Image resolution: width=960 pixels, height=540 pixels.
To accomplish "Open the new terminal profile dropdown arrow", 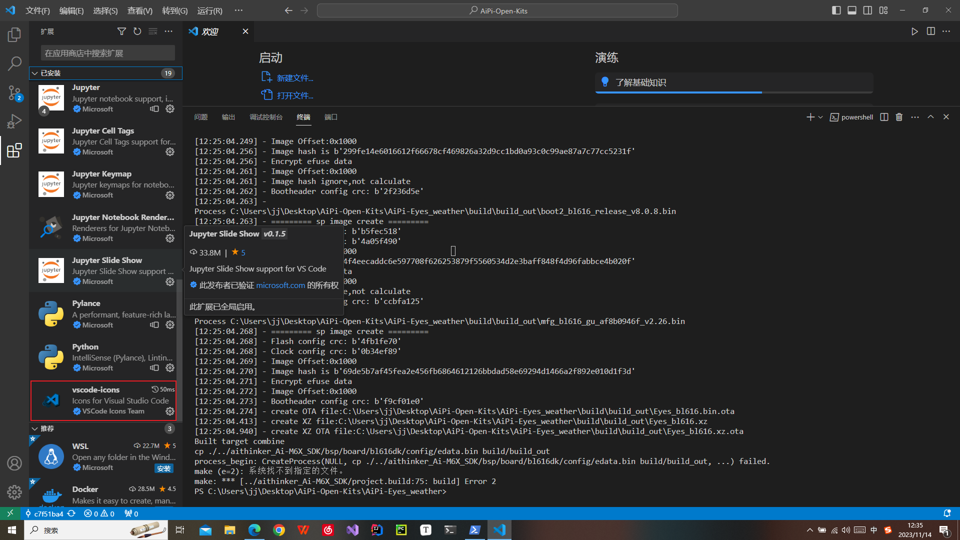I will (x=820, y=117).
